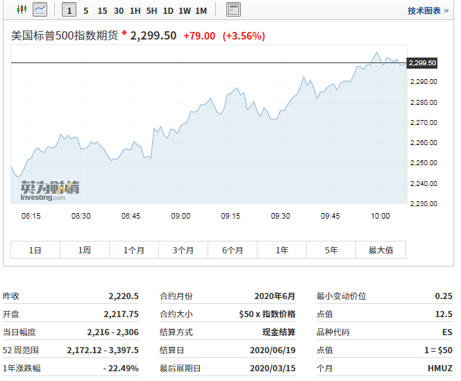Show the 5年 range chart
Screen dimensions: 461x381
point(331,250)
